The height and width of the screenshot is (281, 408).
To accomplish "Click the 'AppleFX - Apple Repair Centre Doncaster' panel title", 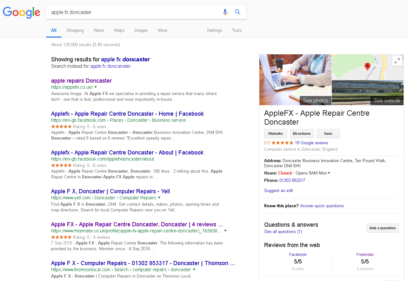I will pos(317,118).
